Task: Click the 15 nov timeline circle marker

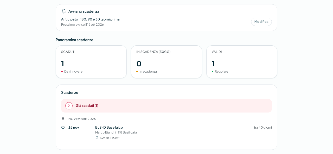Action: tap(63, 127)
